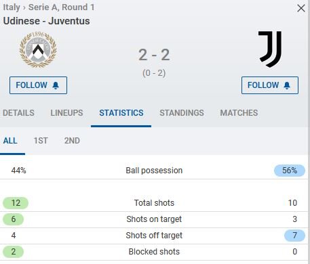Go to the Matches tab
Image resolution: width=310 pixels, height=264 pixels.
[239, 113]
